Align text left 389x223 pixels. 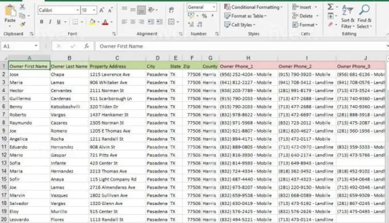click(x=124, y=22)
